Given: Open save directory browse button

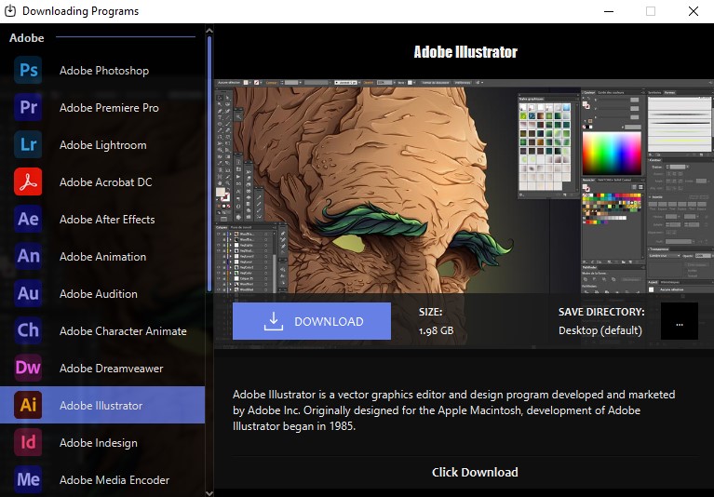Looking at the screenshot, I should click(x=680, y=322).
